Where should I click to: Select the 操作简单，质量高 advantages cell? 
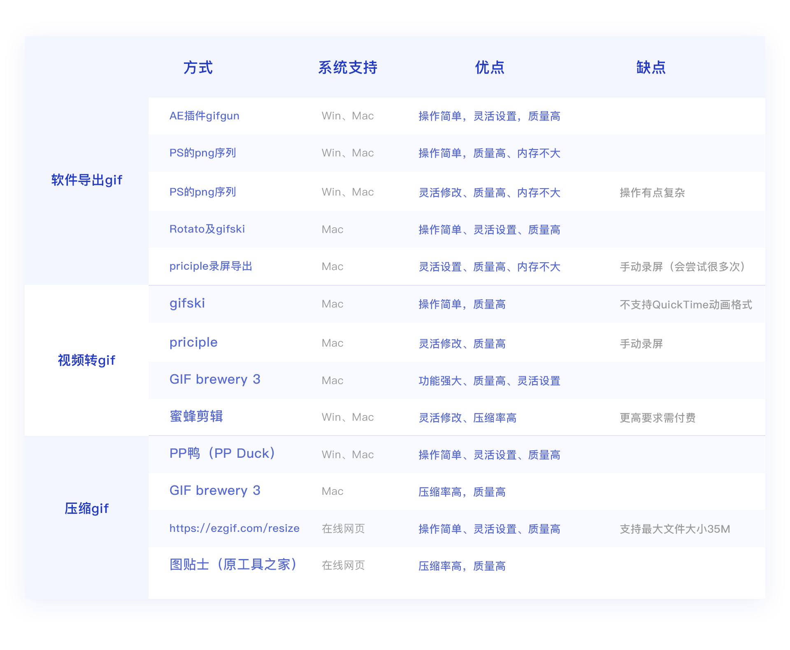point(462,304)
